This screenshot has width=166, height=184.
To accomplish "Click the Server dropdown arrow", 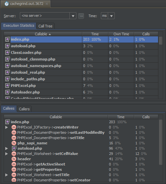I will (x=73, y=16).
